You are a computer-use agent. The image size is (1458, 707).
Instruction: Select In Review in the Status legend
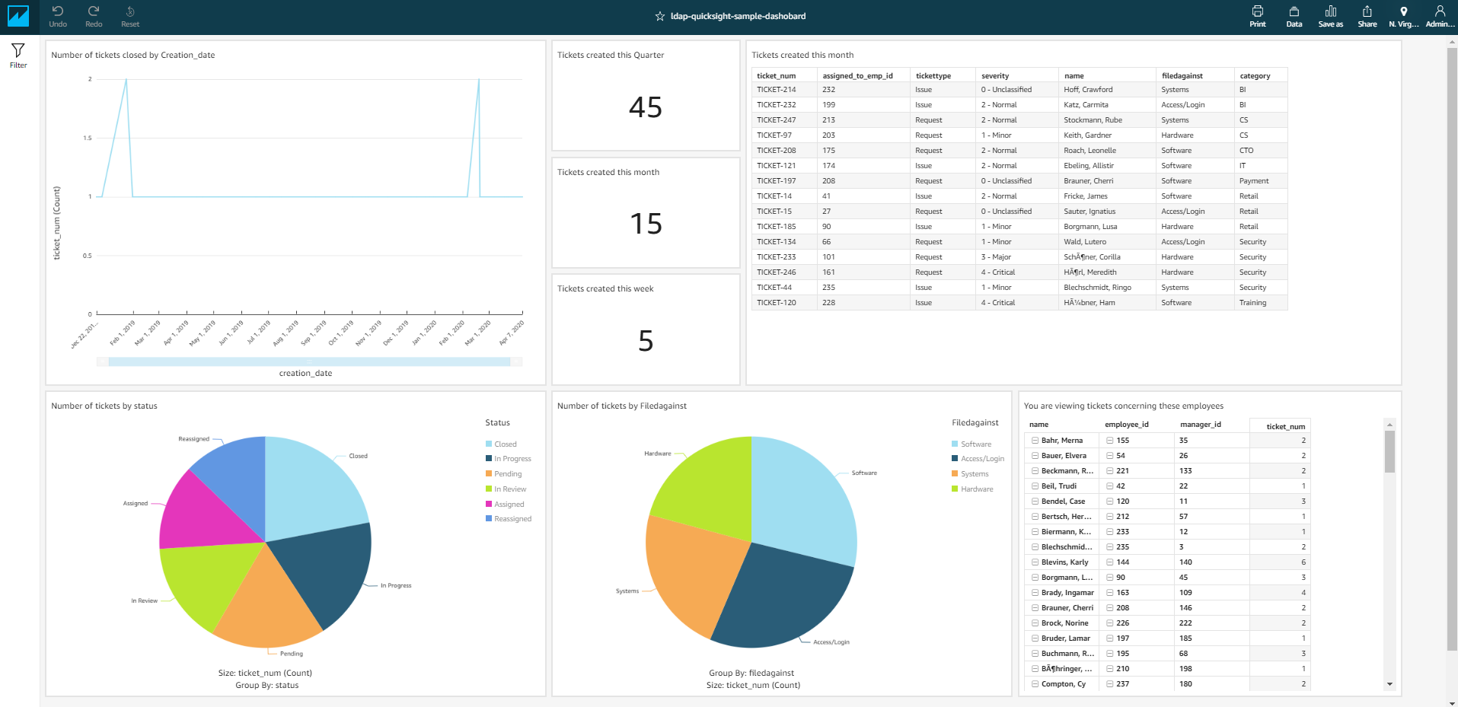coord(506,489)
